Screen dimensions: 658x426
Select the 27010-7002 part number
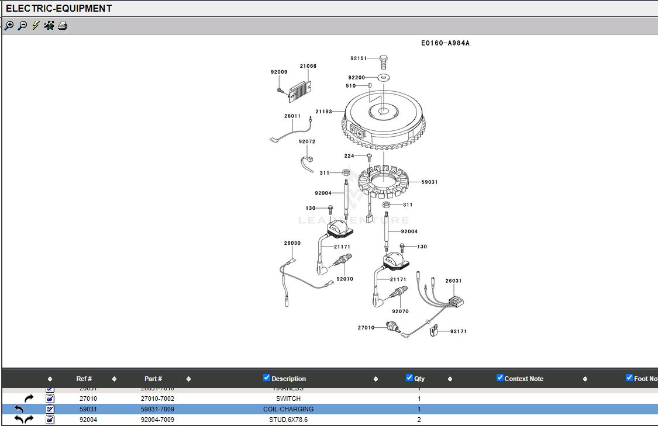157,399
